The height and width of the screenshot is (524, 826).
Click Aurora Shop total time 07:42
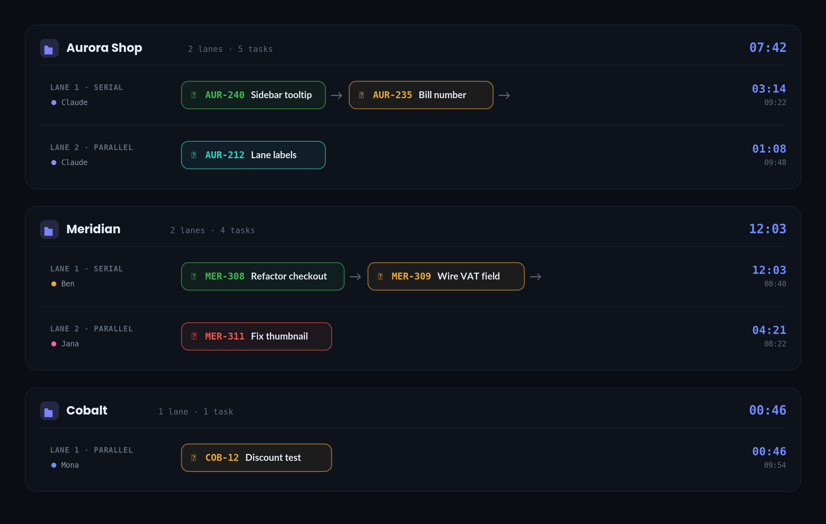pos(768,48)
